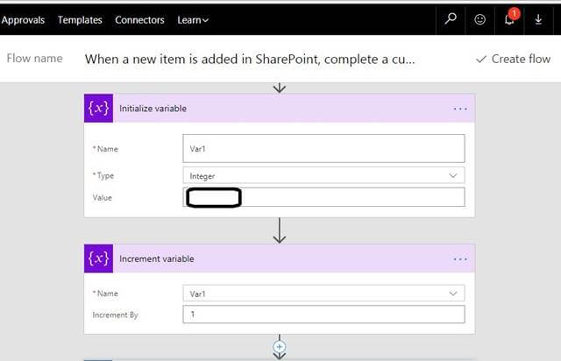Viewport: 561px width, 361px height.
Task: Click the download arrow icon
Action: (539, 19)
